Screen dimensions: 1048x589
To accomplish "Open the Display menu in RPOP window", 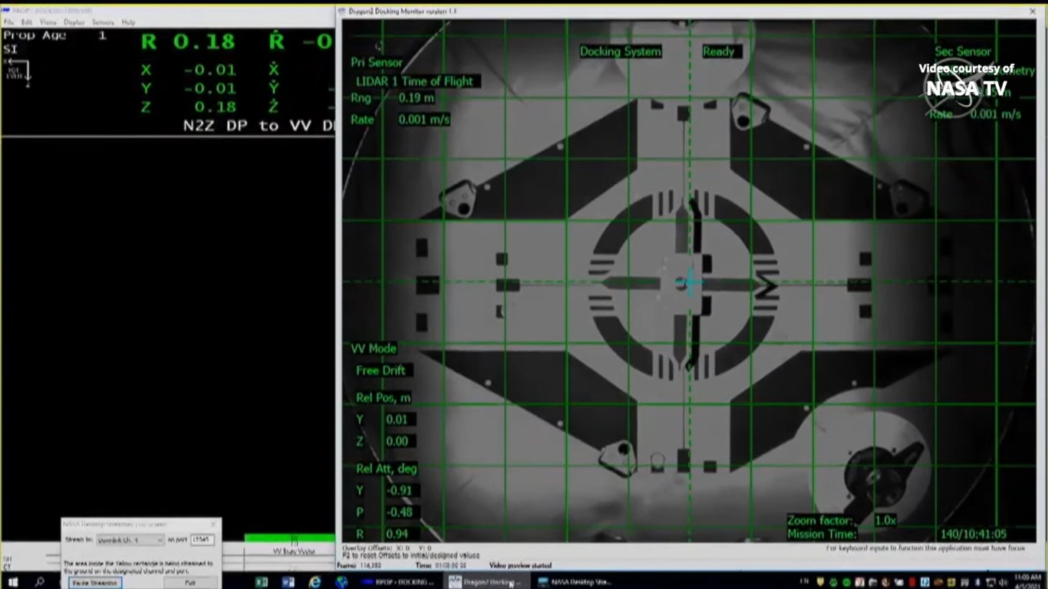I will pyautogui.click(x=74, y=22).
